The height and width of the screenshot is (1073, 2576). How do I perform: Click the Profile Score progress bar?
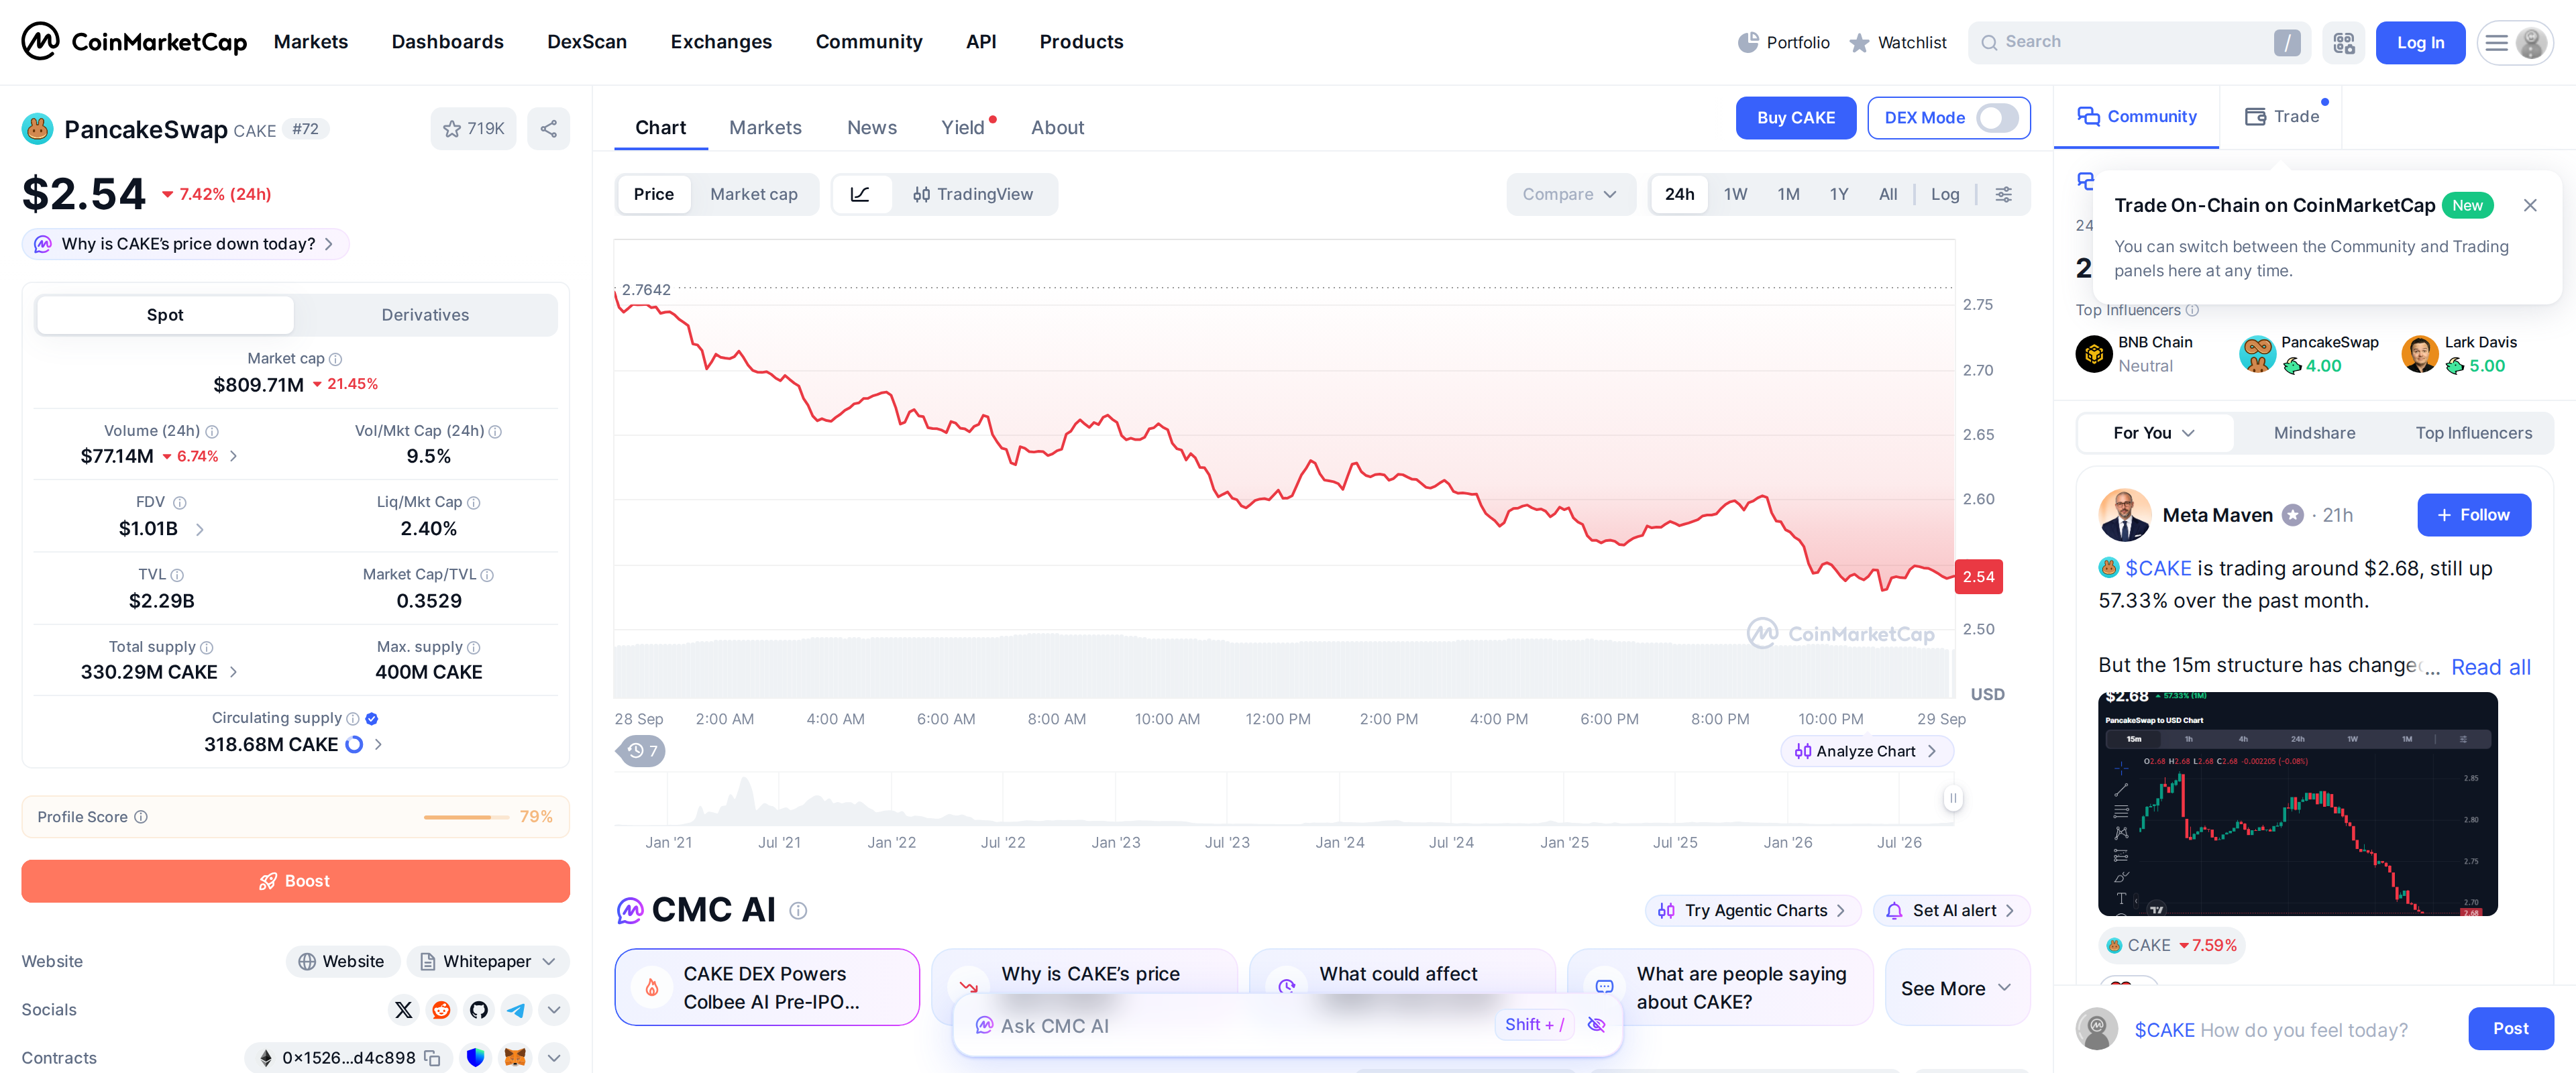tap(465, 817)
